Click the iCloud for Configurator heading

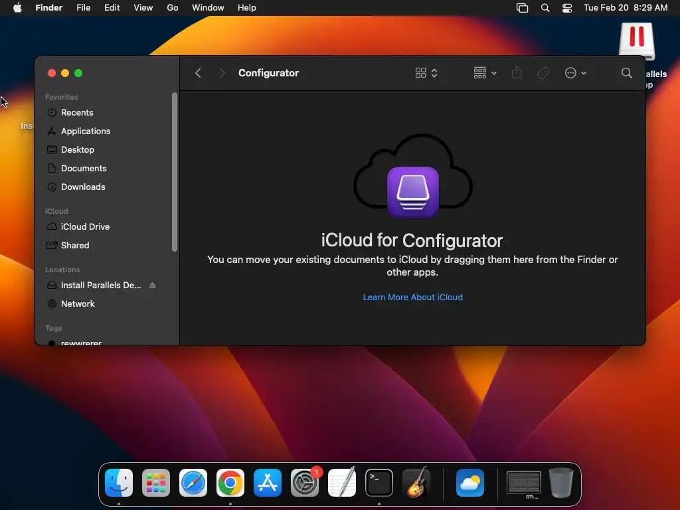click(x=412, y=240)
